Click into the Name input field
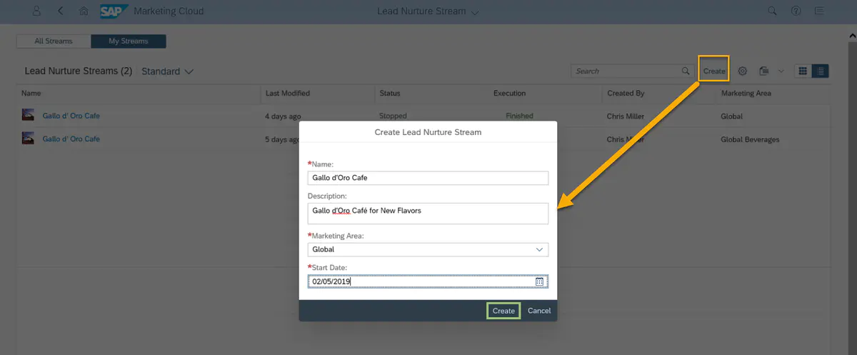The width and height of the screenshot is (857, 355). [428, 178]
